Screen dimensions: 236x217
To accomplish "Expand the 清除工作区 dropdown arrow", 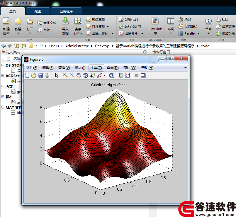I will [113, 33].
